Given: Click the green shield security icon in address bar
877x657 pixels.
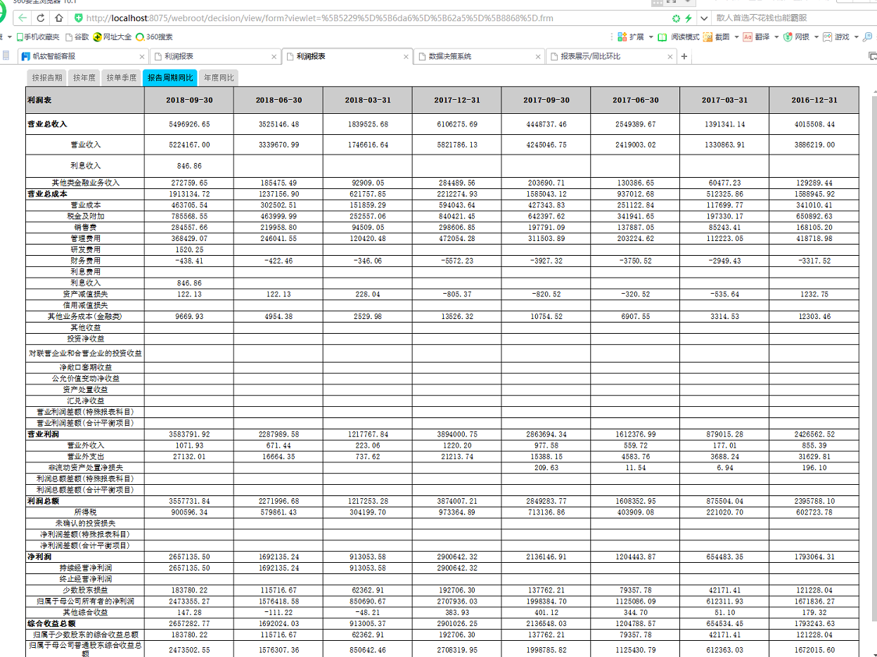Looking at the screenshot, I should point(79,18).
